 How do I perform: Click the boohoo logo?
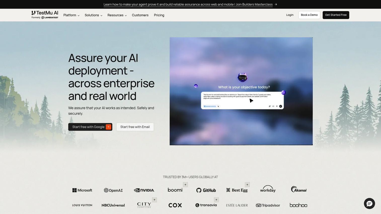[x=298, y=205]
